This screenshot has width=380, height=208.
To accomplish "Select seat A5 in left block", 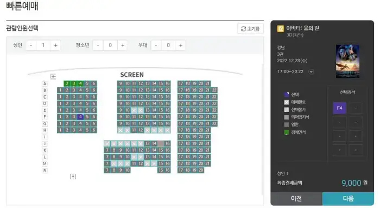I will coord(87,83).
